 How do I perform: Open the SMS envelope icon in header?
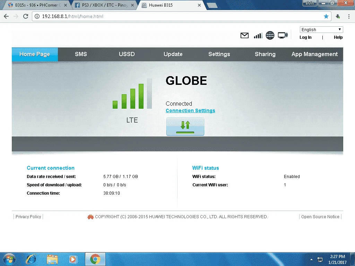click(x=244, y=36)
